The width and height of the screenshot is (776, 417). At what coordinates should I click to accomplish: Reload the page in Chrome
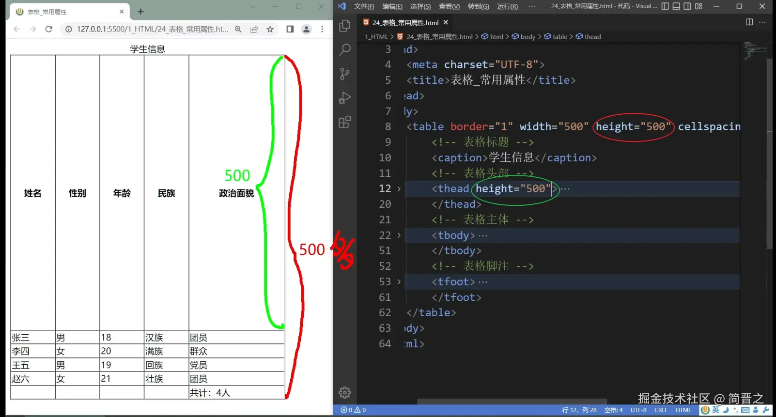point(48,29)
